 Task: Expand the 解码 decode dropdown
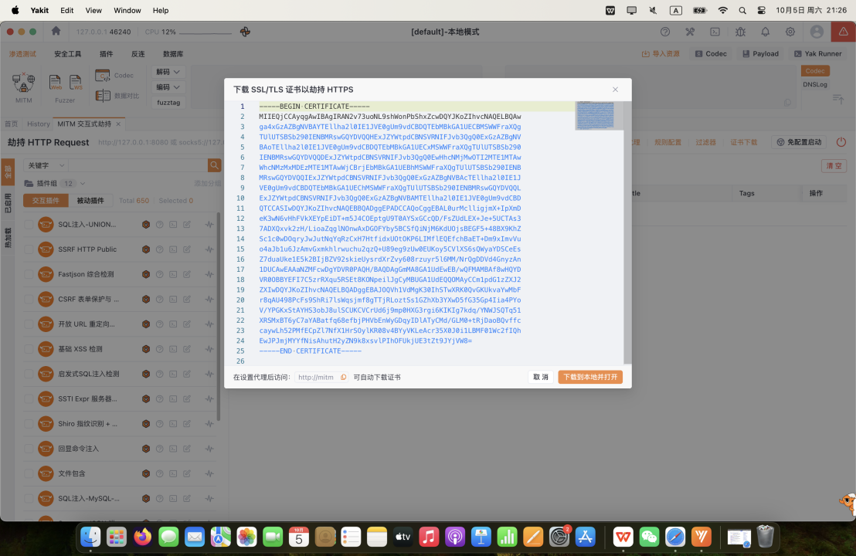point(168,72)
